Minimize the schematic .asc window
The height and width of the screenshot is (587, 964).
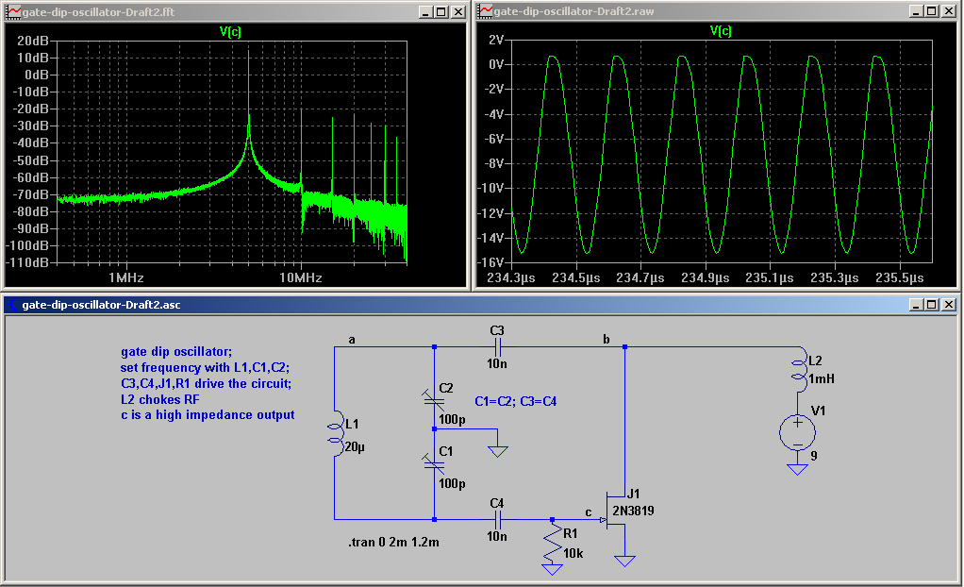point(917,305)
